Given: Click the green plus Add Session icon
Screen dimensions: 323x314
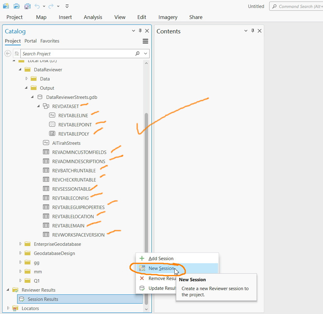Looking at the screenshot, I should pos(142,258).
